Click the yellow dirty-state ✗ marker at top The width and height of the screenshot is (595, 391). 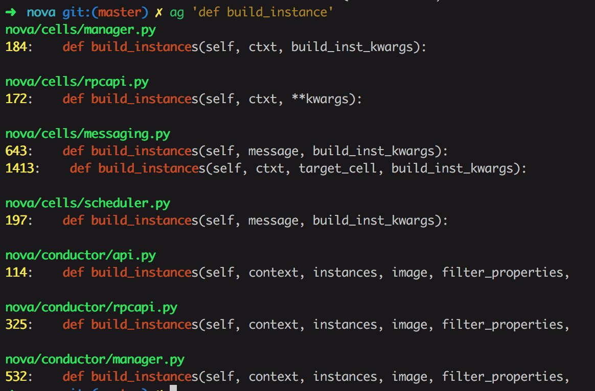158,12
